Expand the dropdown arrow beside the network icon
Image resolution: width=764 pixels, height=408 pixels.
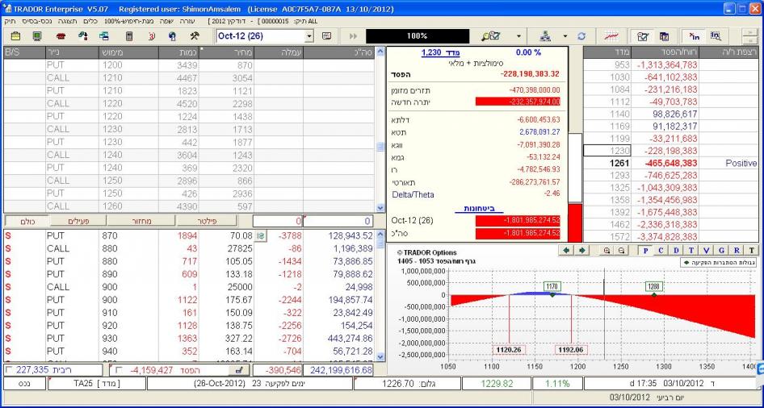coord(565,36)
